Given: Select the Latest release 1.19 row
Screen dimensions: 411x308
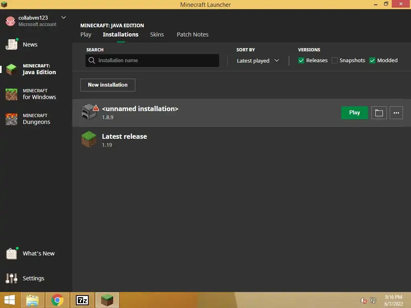Looking at the screenshot, I should point(241,140).
